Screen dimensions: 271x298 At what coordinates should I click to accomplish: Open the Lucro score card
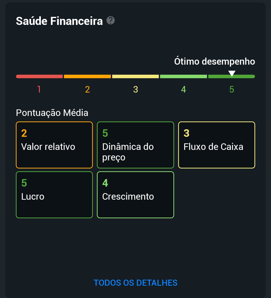tap(54, 195)
